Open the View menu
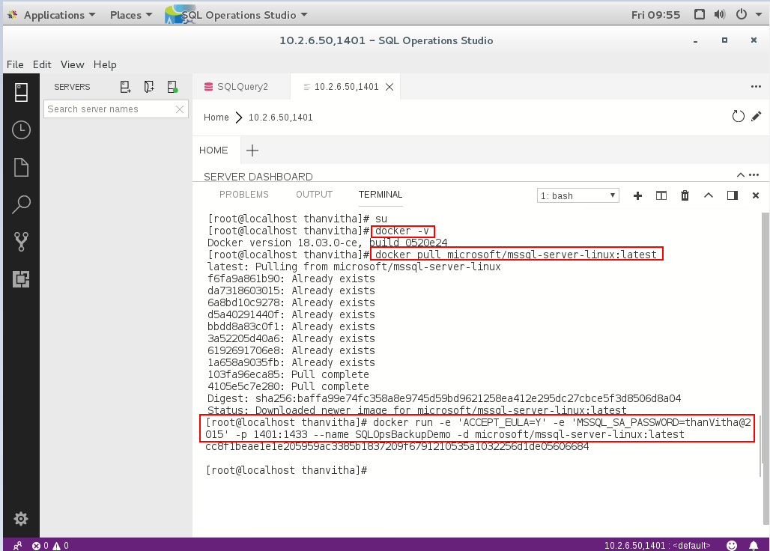The image size is (770, 551). point(72,64)
